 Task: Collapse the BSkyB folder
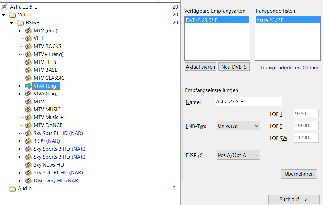tap(11, 23)
